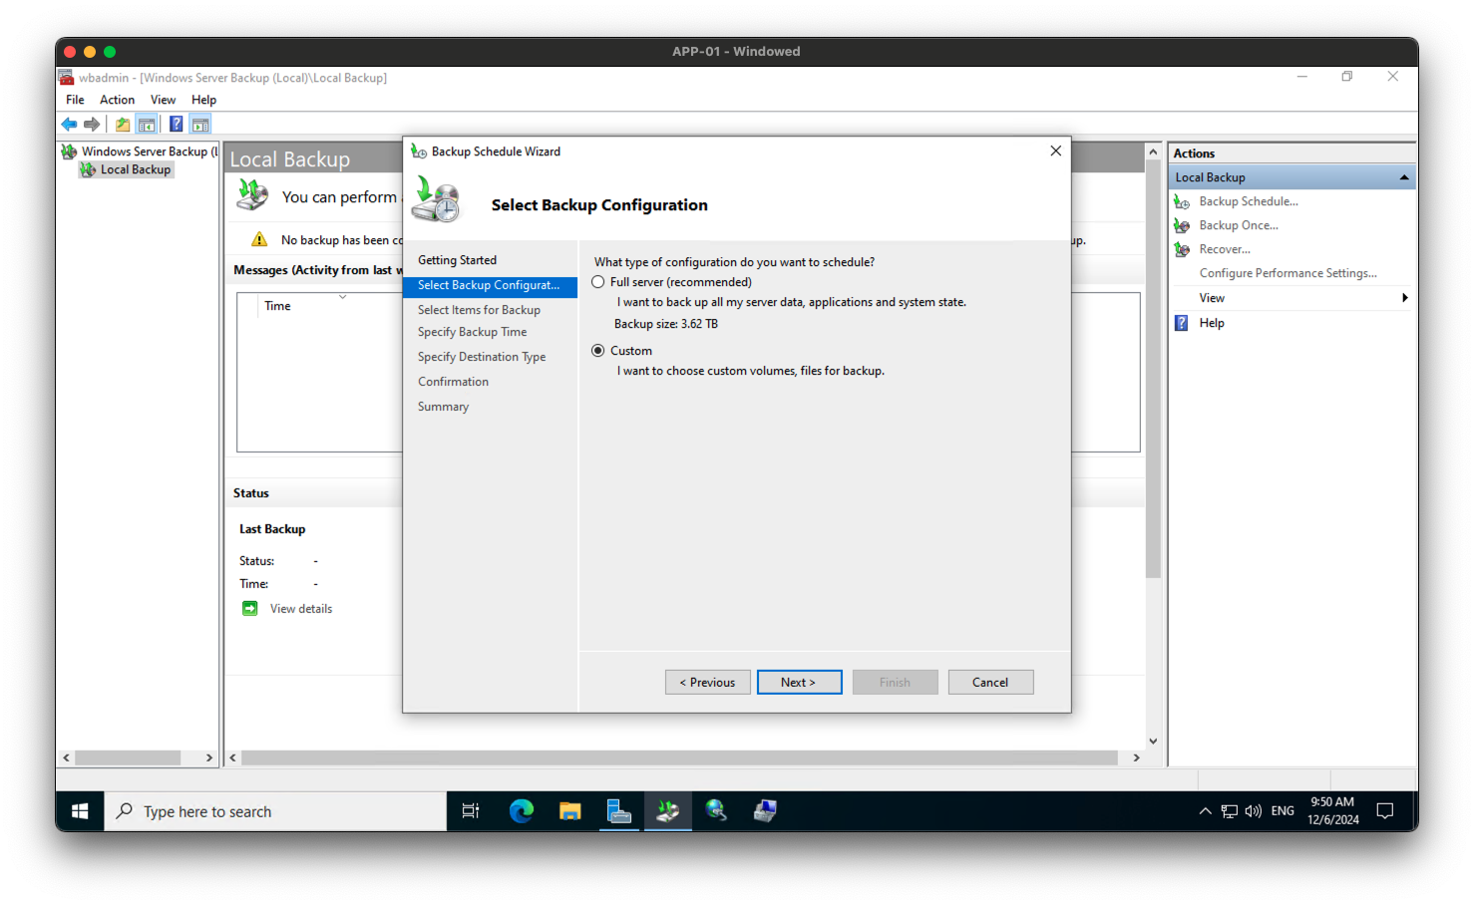Image resolution: width=1474 pixels, height=905 pixels.
Task: Open Windows Server Backup taskbar icon
Action: click(x=667, y=810)
